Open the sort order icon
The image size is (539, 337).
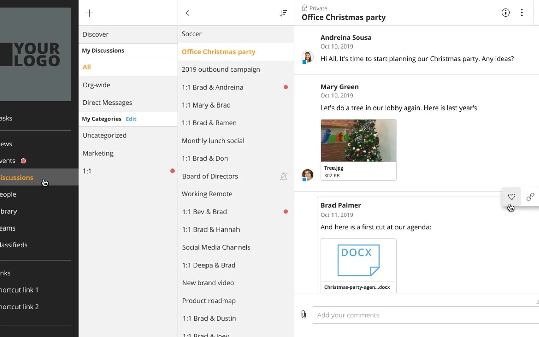coord(283,13)
